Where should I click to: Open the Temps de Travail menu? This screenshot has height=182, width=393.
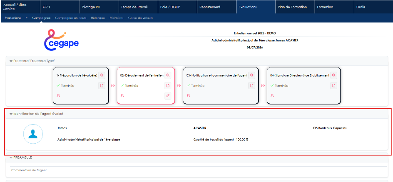click(x=138, y=7)
